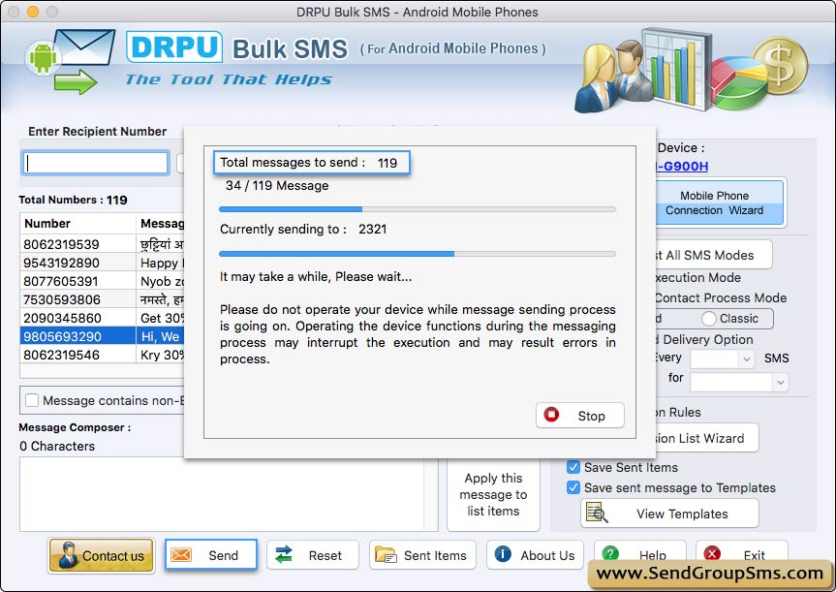Click the 'Nyob' message cell

click(161, 281)
